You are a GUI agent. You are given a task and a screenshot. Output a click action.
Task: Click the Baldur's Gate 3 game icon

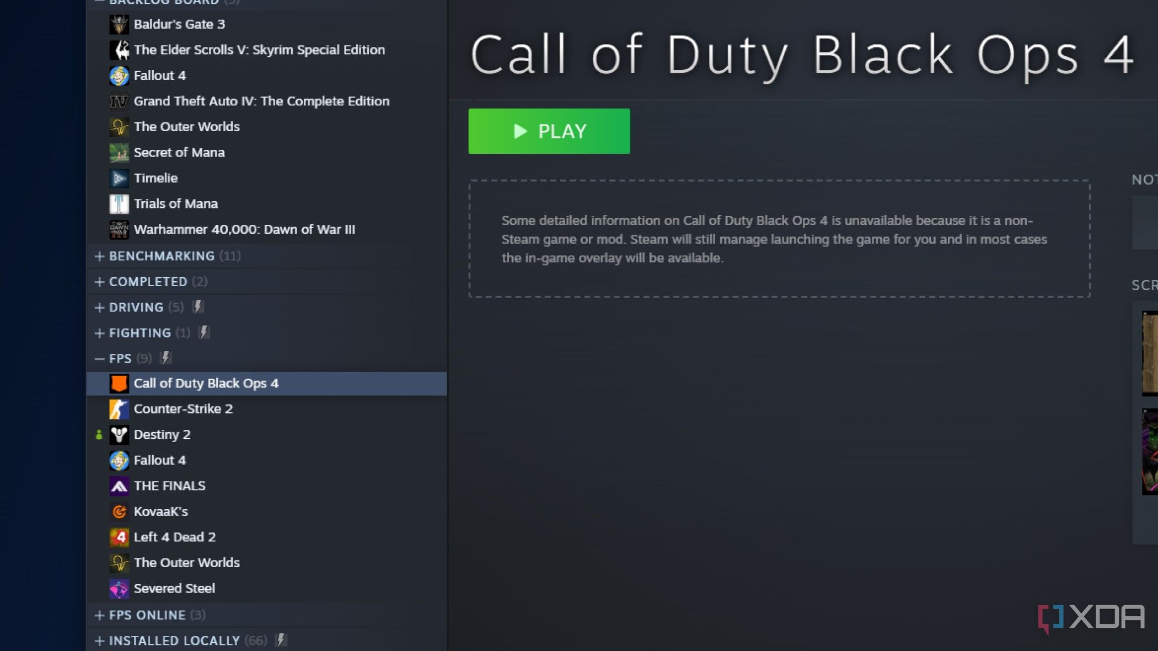[x=119, y=24]
